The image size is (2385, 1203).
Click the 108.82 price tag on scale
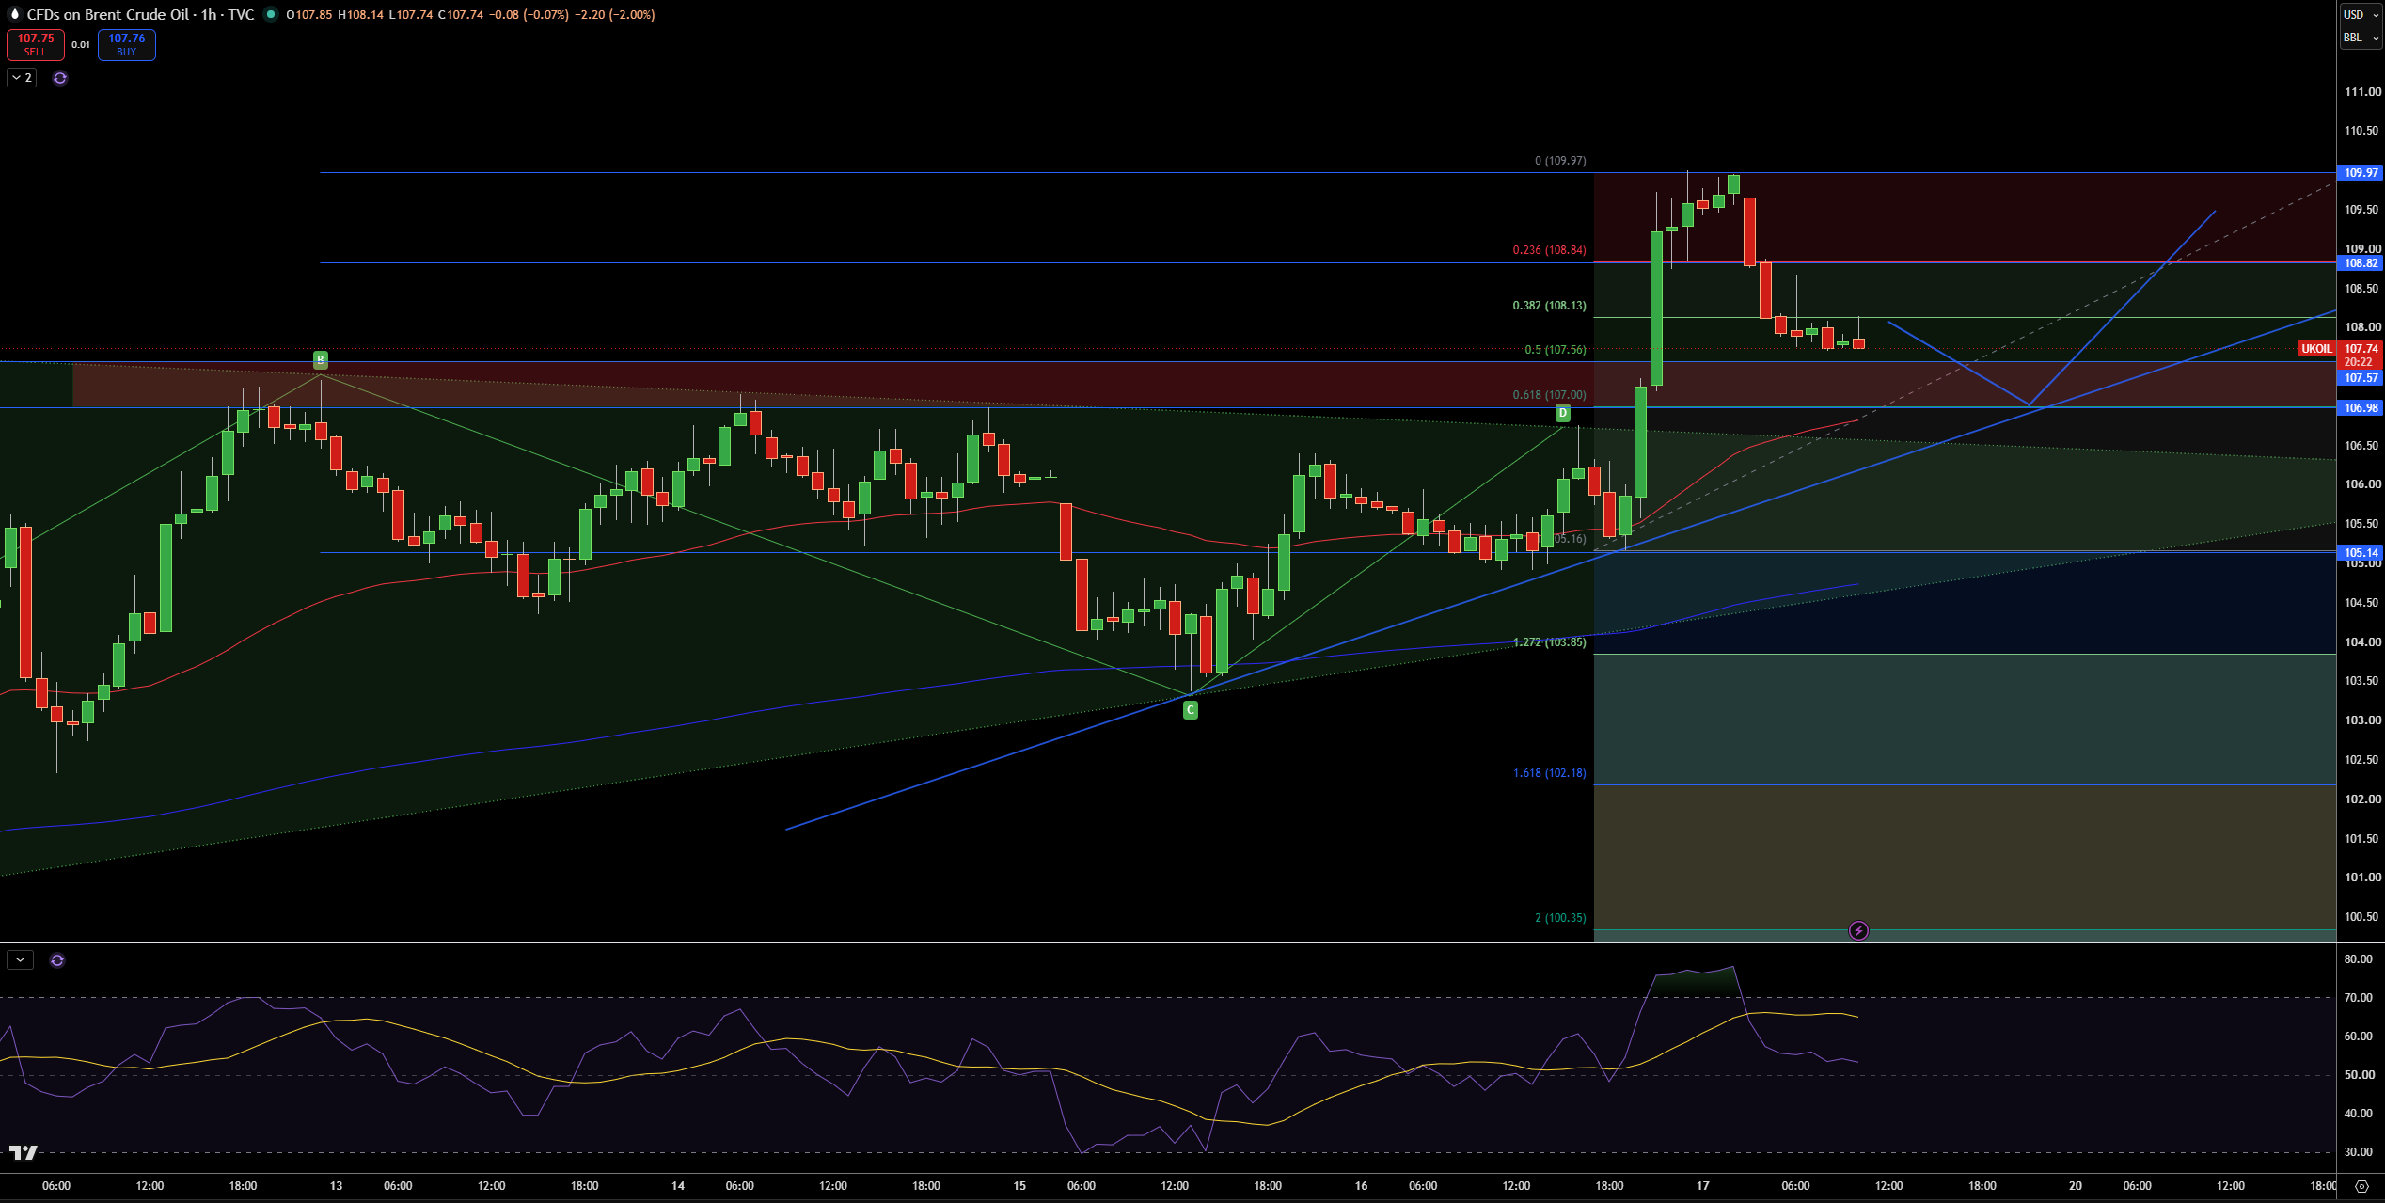[x=2361, y=263]
